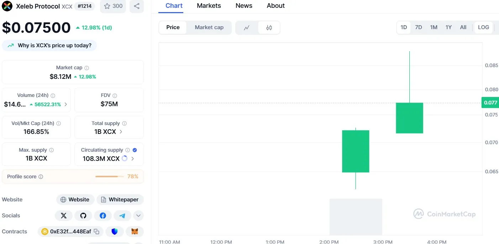499x244 pixels.
Task: Open the GitHub social link
Action: (83, 216)
